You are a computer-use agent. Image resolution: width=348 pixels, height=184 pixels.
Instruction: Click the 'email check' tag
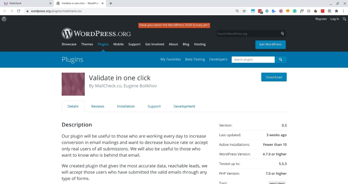pos(277,183)
